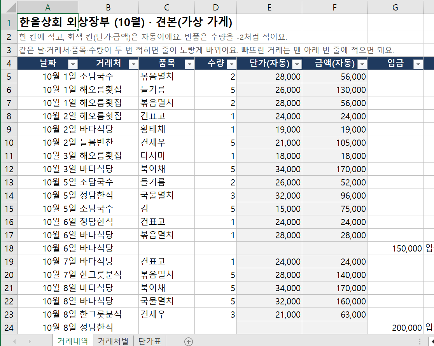Select 다시마 cell in row 11

click(166, 156)
